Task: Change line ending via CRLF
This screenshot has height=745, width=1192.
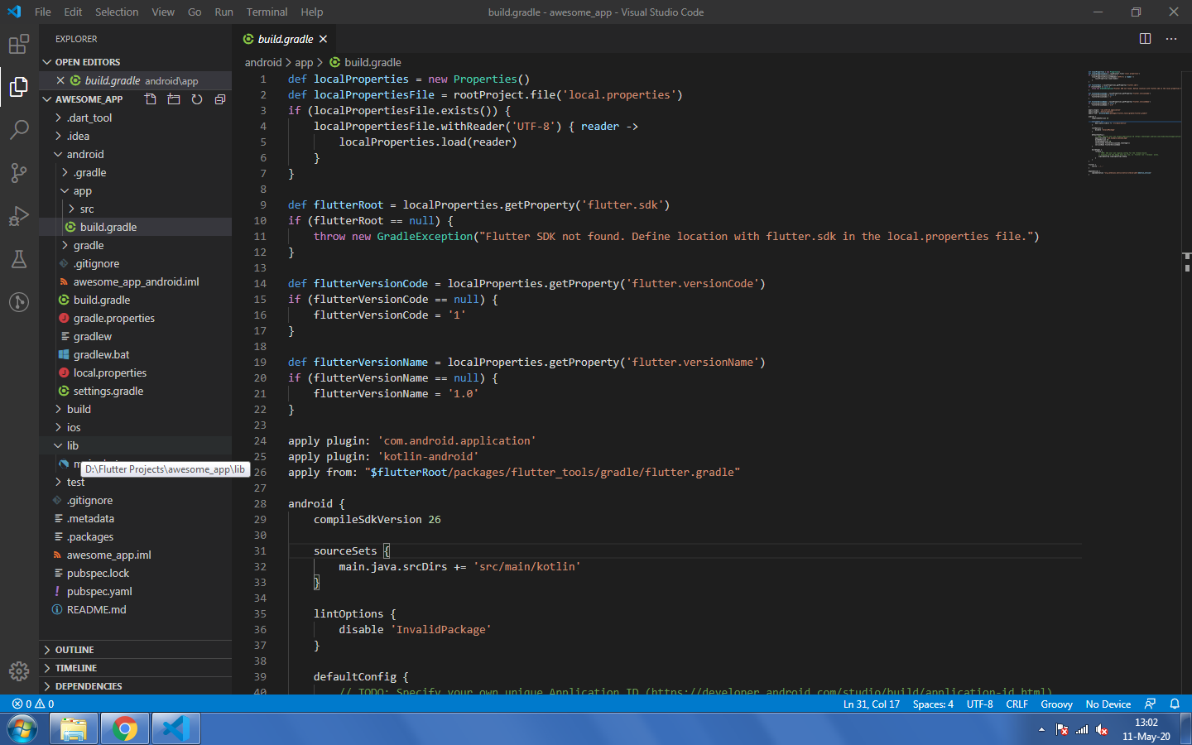Action: 1017,704
